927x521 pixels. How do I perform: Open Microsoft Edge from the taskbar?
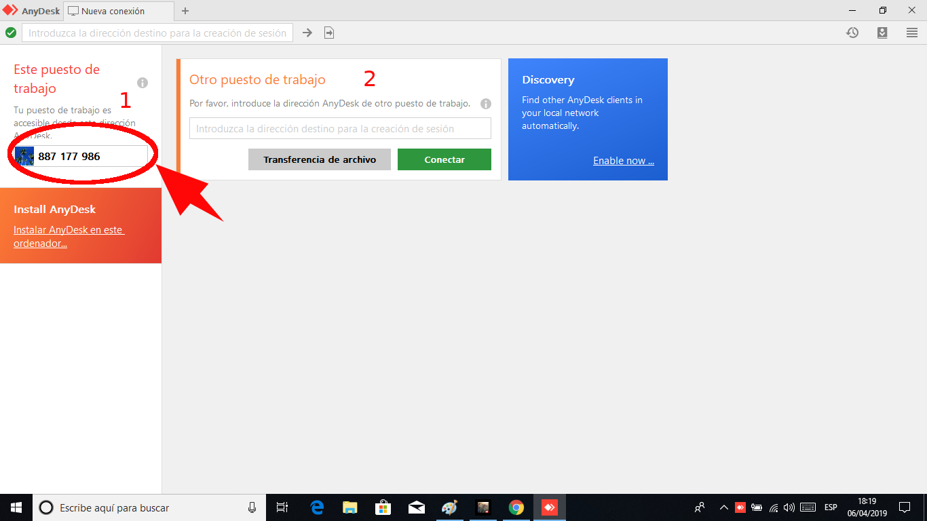tap(317, 507)
